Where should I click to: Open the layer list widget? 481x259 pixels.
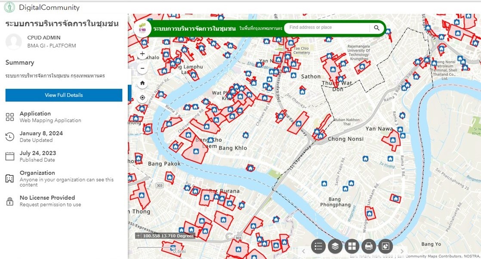point(335,246)
